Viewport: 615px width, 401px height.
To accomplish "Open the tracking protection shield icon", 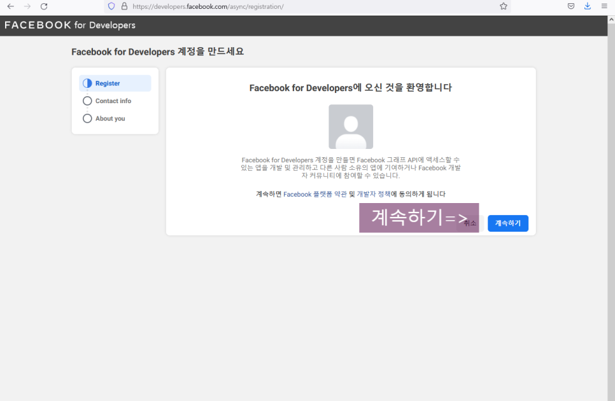I will pos(111,6).
